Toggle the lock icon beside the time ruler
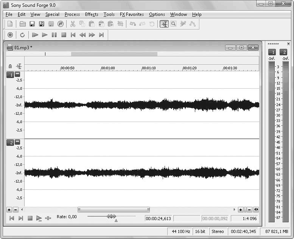 pyautogui.click(x=10, y=66)
